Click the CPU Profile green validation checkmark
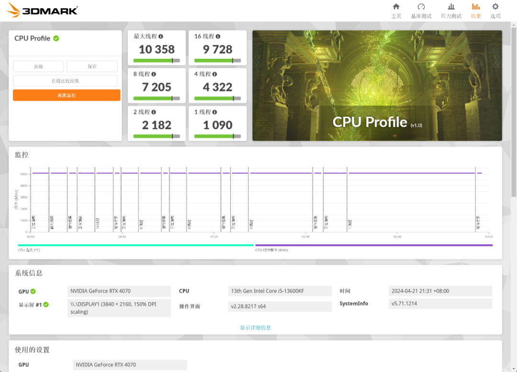Image resolution: width=517 pixels, height=372 pixels. pos(56,38)
